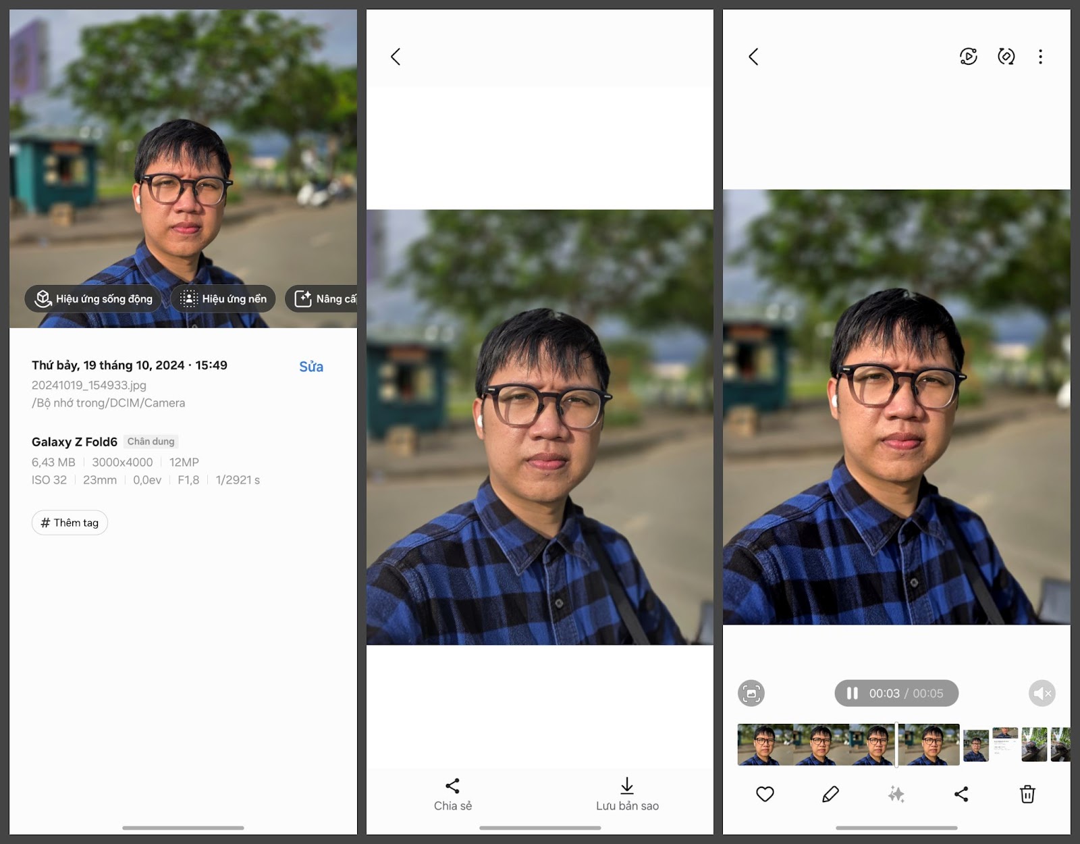Toggle the muted sound speaker button

pos(1042,693)
